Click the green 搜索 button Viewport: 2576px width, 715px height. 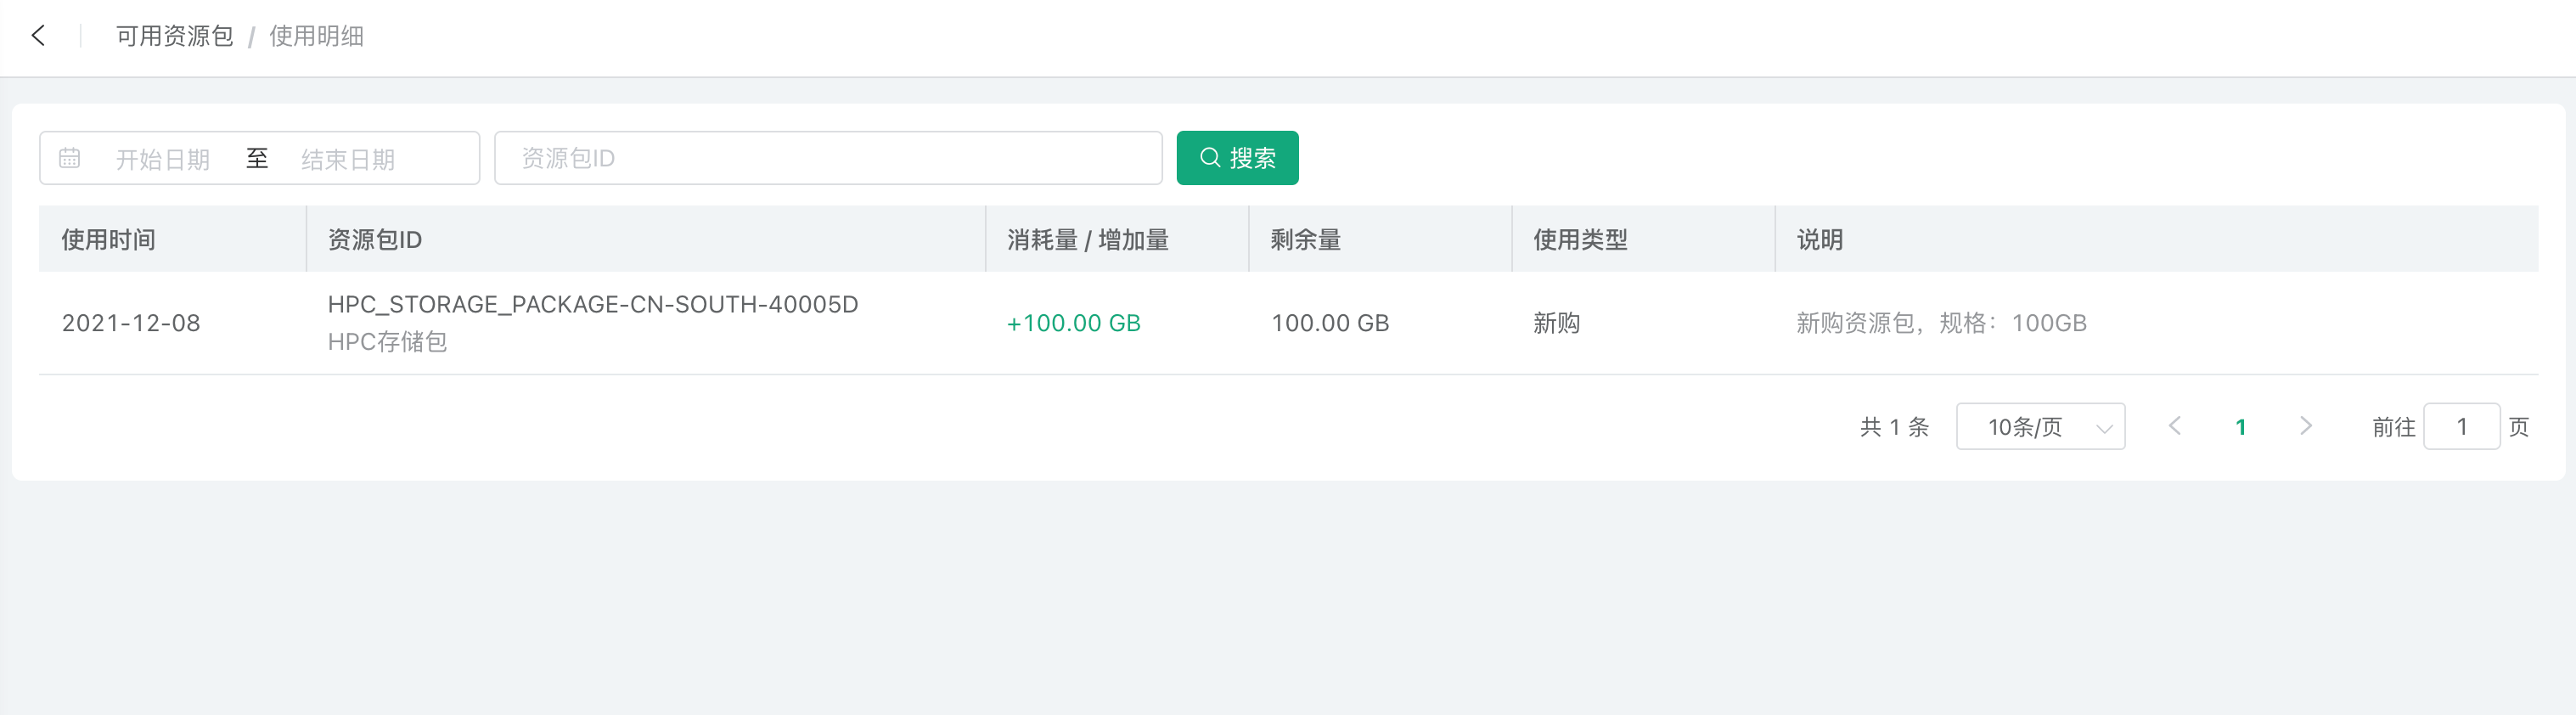pyautogui.click(x=1237, y=158)
